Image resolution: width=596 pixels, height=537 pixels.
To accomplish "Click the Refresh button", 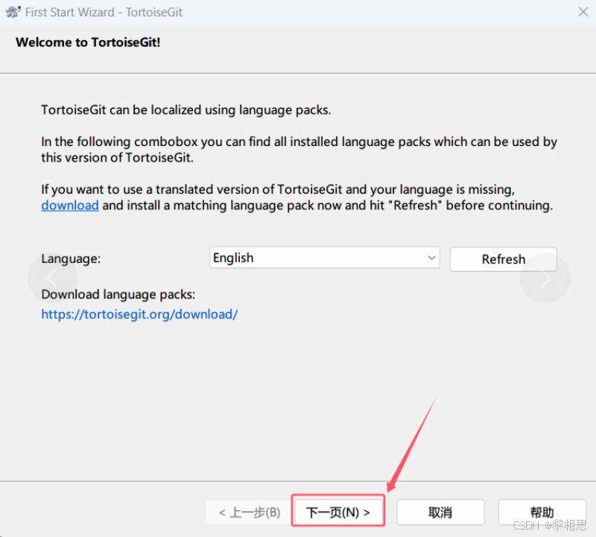I will coord(504,259).
